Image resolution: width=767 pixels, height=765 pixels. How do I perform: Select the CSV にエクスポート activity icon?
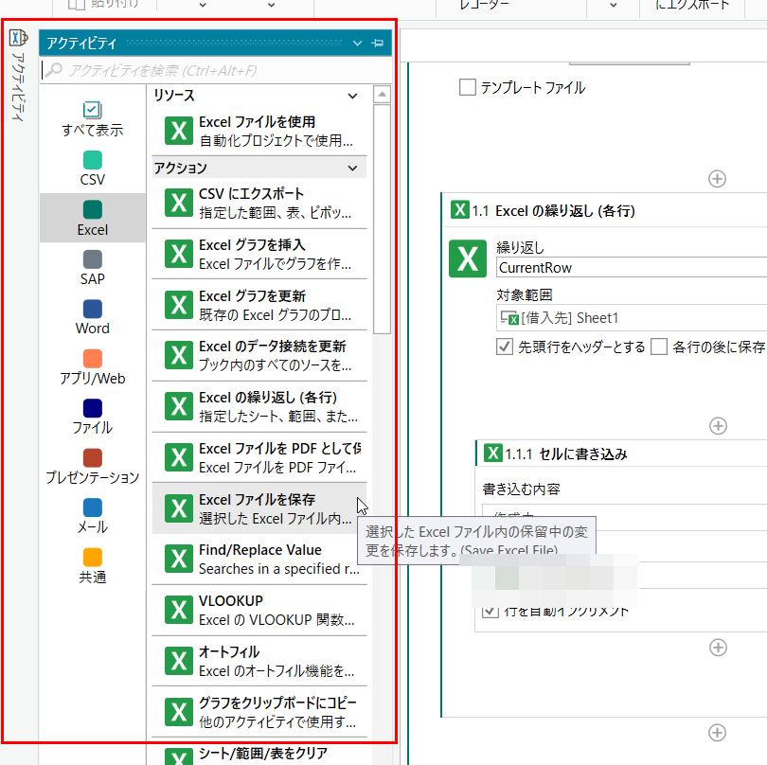[x=179, y=203]
